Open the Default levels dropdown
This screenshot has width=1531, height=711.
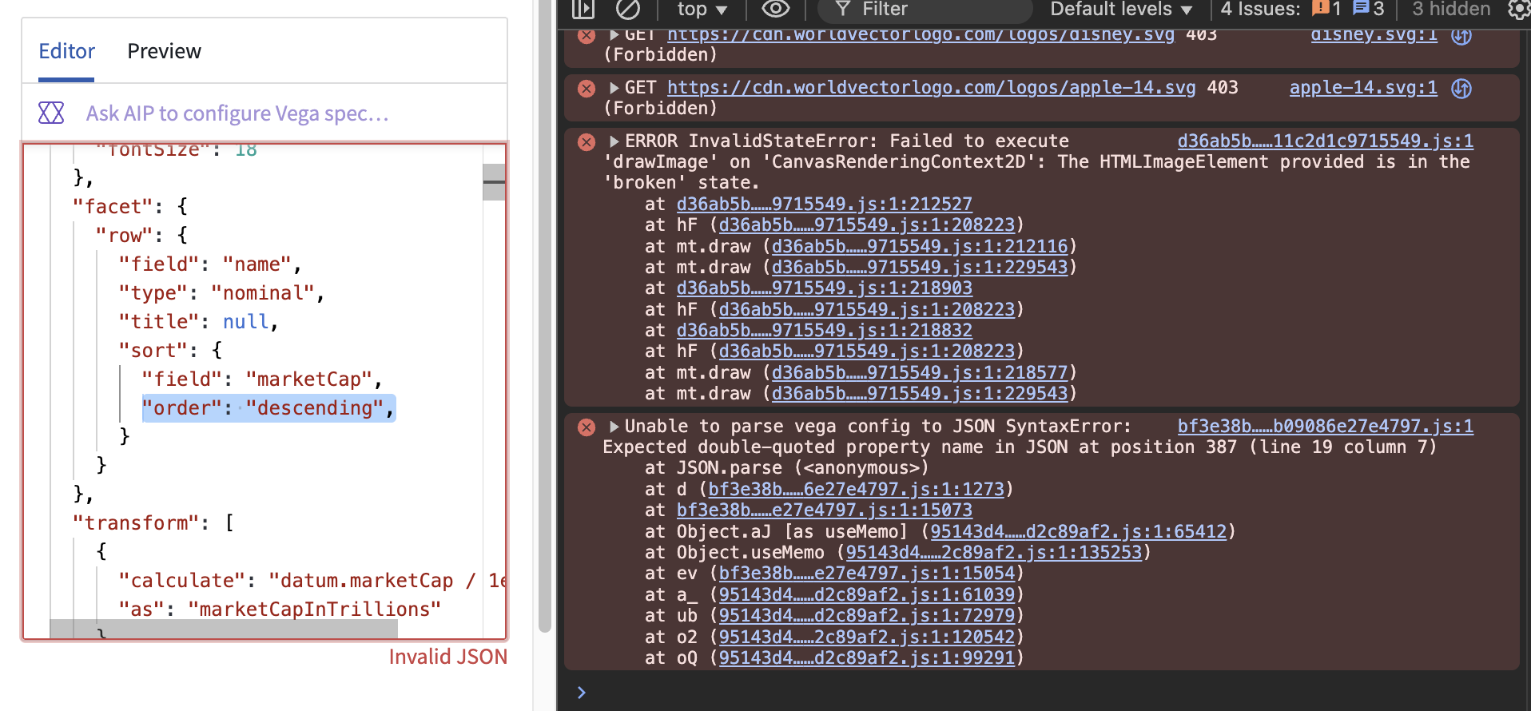tap(1121, 9)
